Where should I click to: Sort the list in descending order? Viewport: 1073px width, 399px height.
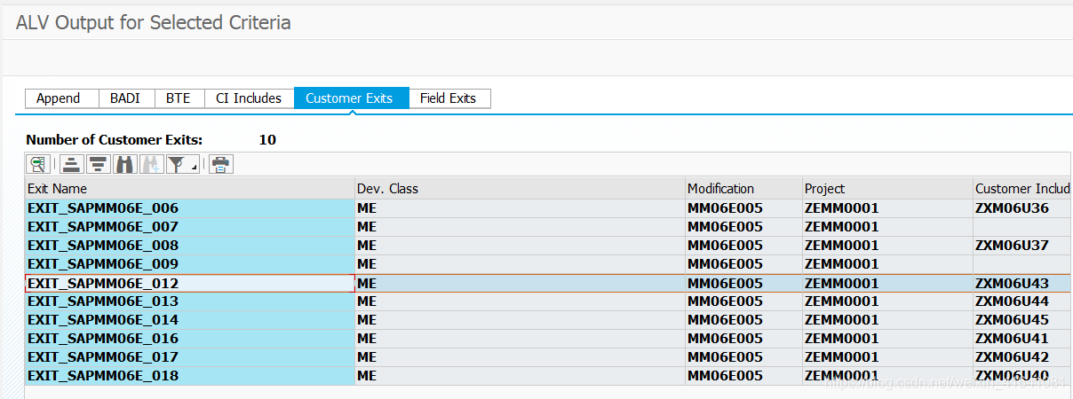pos(99,164)
